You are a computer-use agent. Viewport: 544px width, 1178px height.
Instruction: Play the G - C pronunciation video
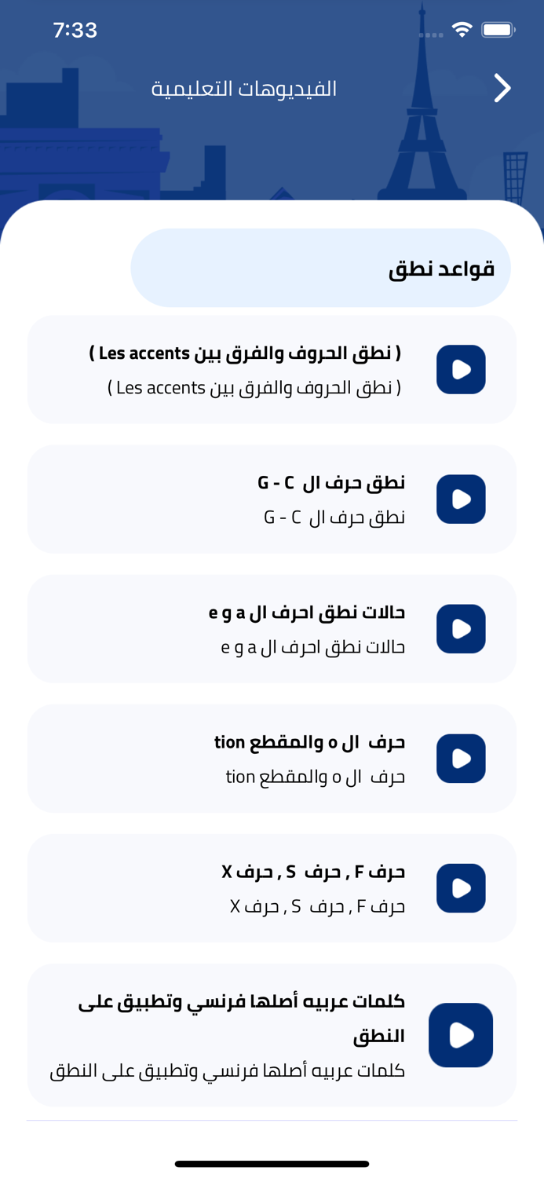click(x=461, y=499)
